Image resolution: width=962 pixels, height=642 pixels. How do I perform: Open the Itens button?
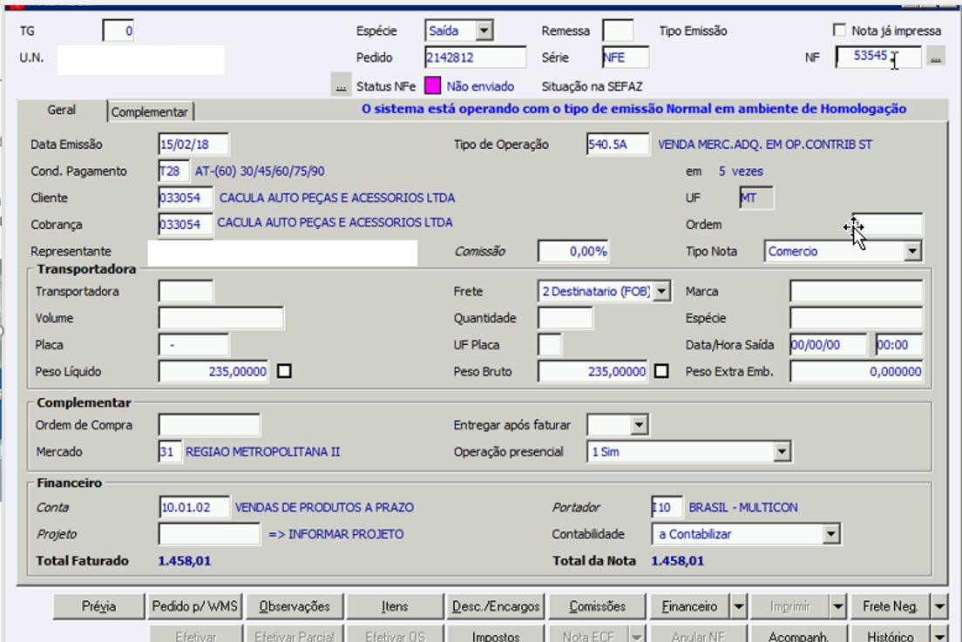395,606
